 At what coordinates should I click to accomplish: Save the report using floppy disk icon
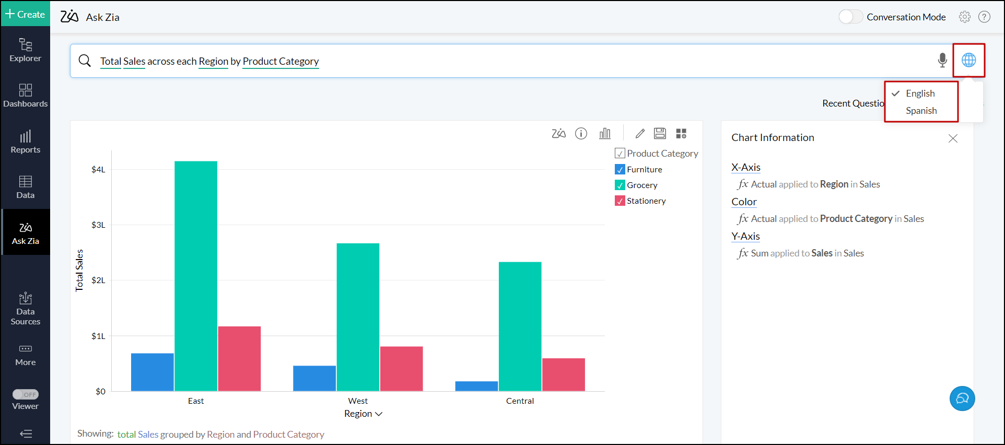[660, 134]
